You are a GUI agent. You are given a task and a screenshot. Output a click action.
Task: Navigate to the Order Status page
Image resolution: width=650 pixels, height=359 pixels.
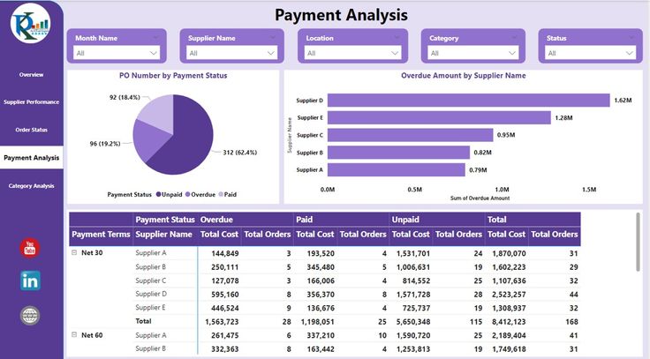pos(32,130)
